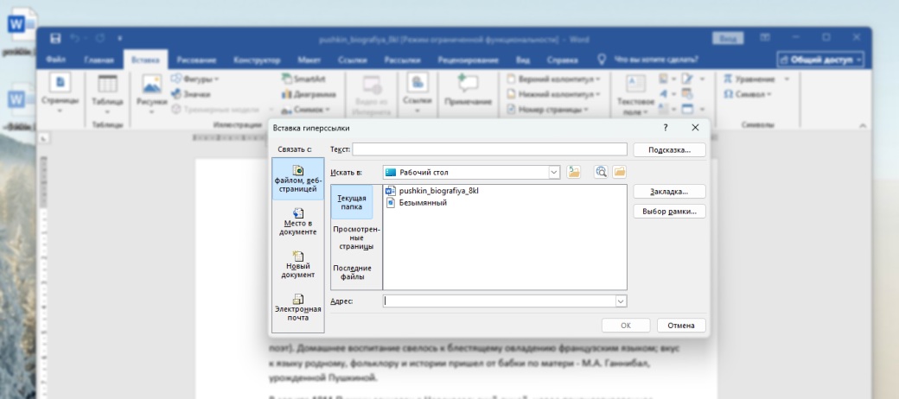Click the Up One Folder icon
Image resolution: width=899 pixels, height=399 pixels.
tap(574, 172)
